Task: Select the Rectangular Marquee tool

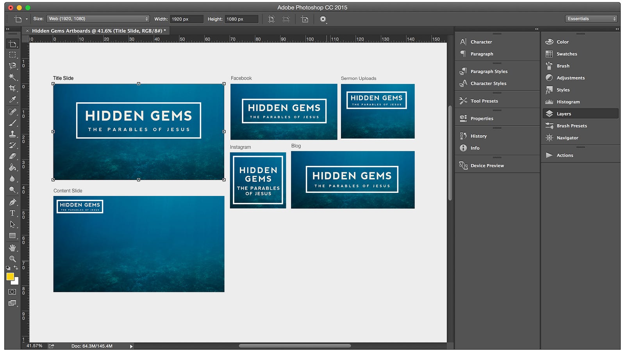Action: [12, 55]
